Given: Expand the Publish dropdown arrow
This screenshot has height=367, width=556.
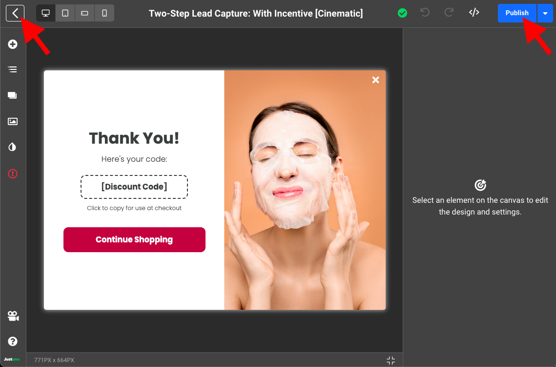Looking at the screenshot, I should (545, 13).
